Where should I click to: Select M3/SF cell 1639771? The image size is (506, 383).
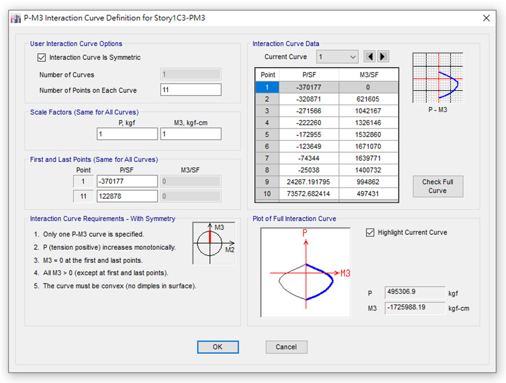click(x=368, y=159)
